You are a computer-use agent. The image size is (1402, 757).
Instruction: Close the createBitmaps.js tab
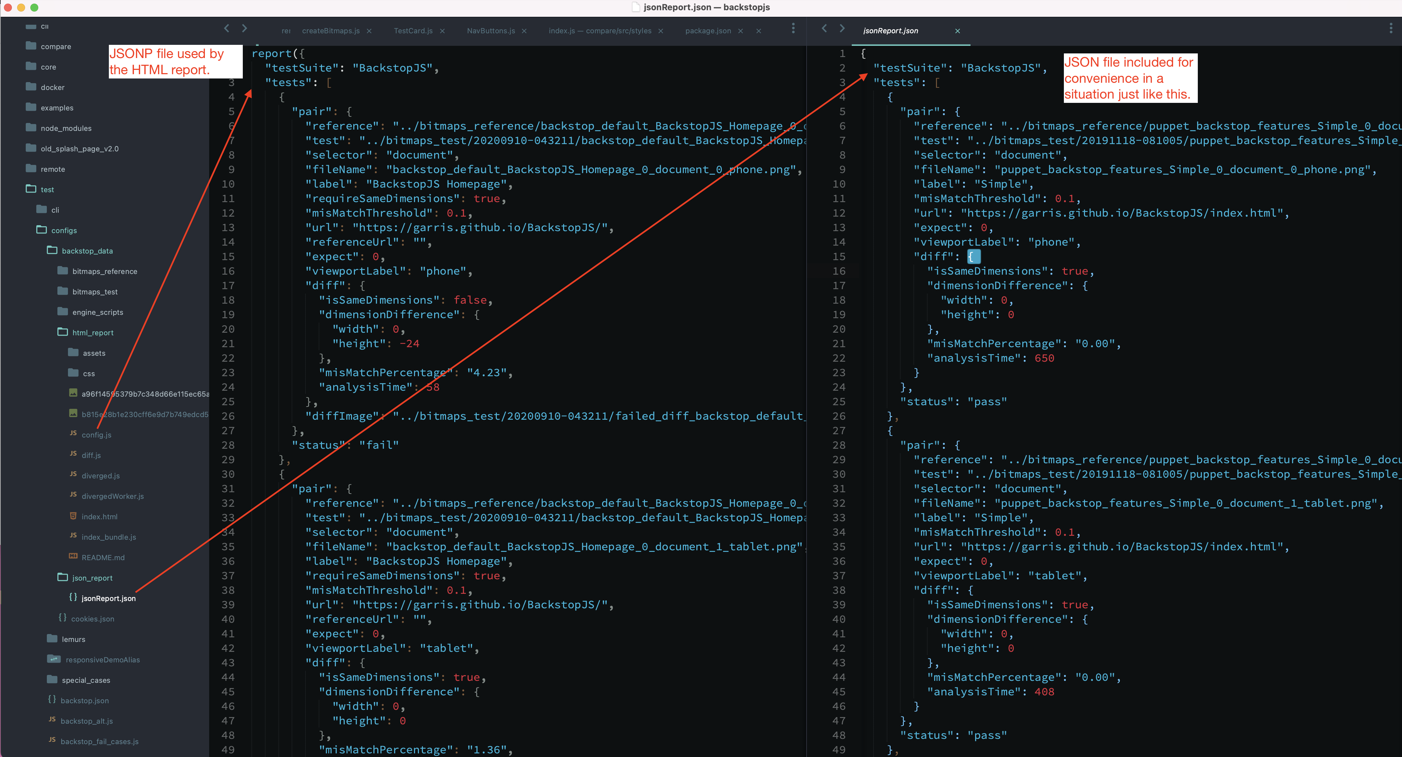click(x=369, y=31)
